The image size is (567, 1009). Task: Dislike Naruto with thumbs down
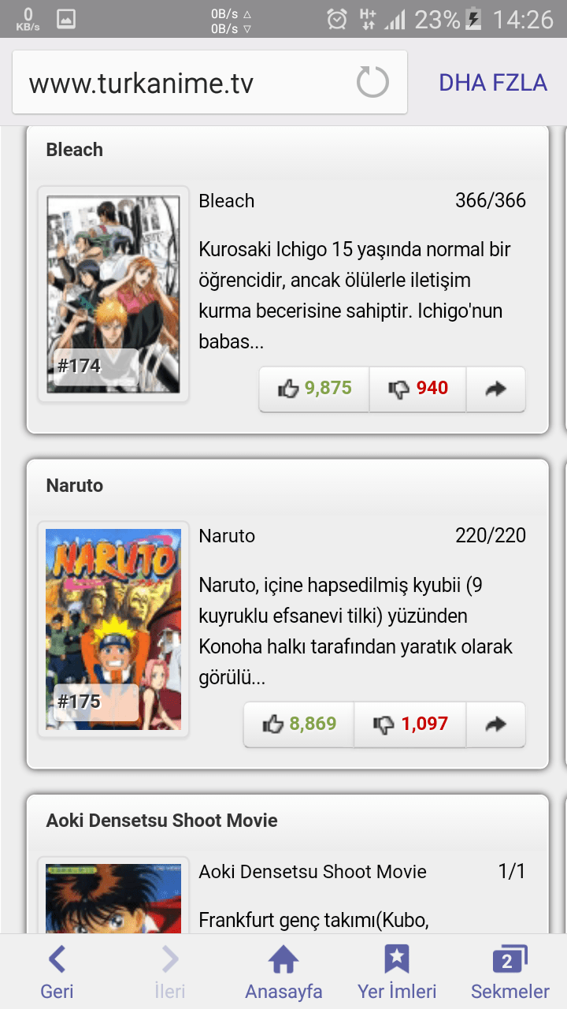tap(410, 724)
